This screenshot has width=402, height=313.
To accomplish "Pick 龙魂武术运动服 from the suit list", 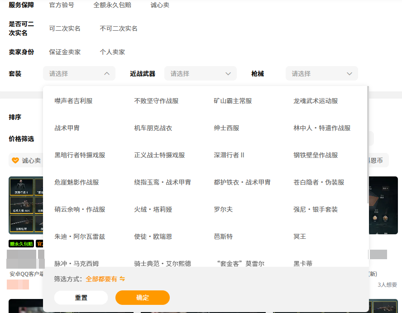I will pos(316,101).
